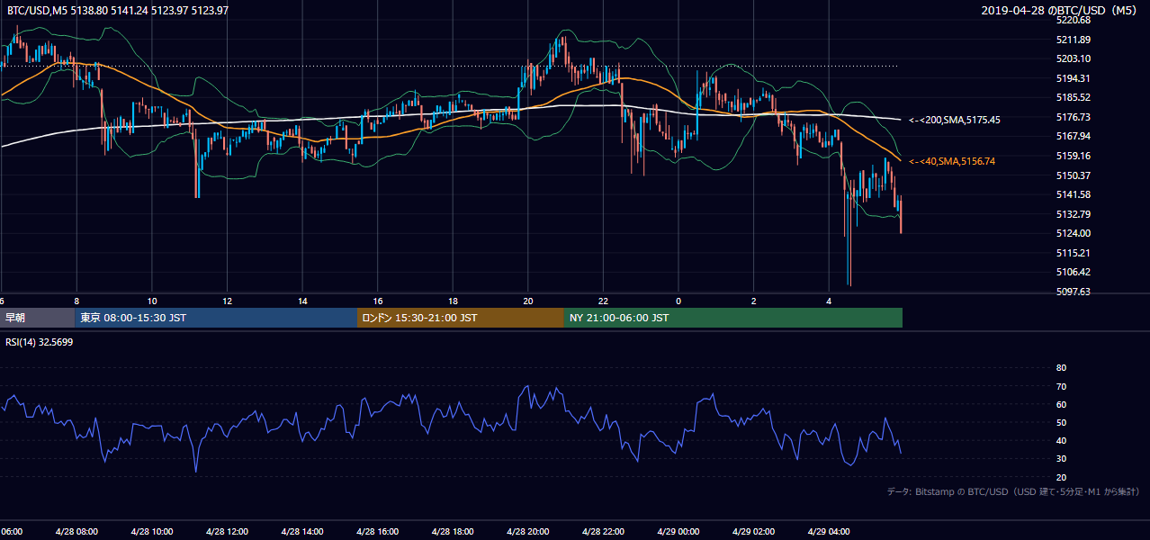Click price axis label 5106.42
1150x540 pixels.
(x=1074, y=272)
